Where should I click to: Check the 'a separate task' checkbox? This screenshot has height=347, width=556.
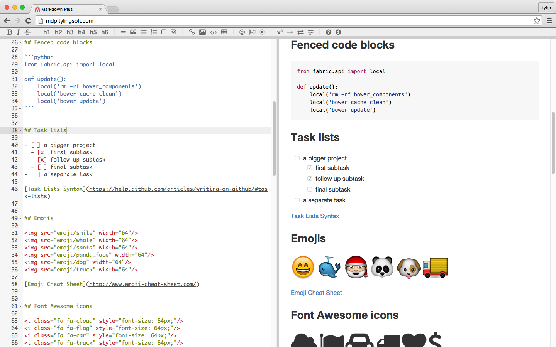coord(297,200)
